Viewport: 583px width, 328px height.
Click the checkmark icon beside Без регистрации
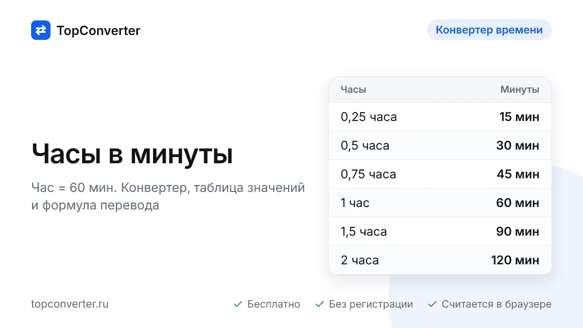point(320,304)
